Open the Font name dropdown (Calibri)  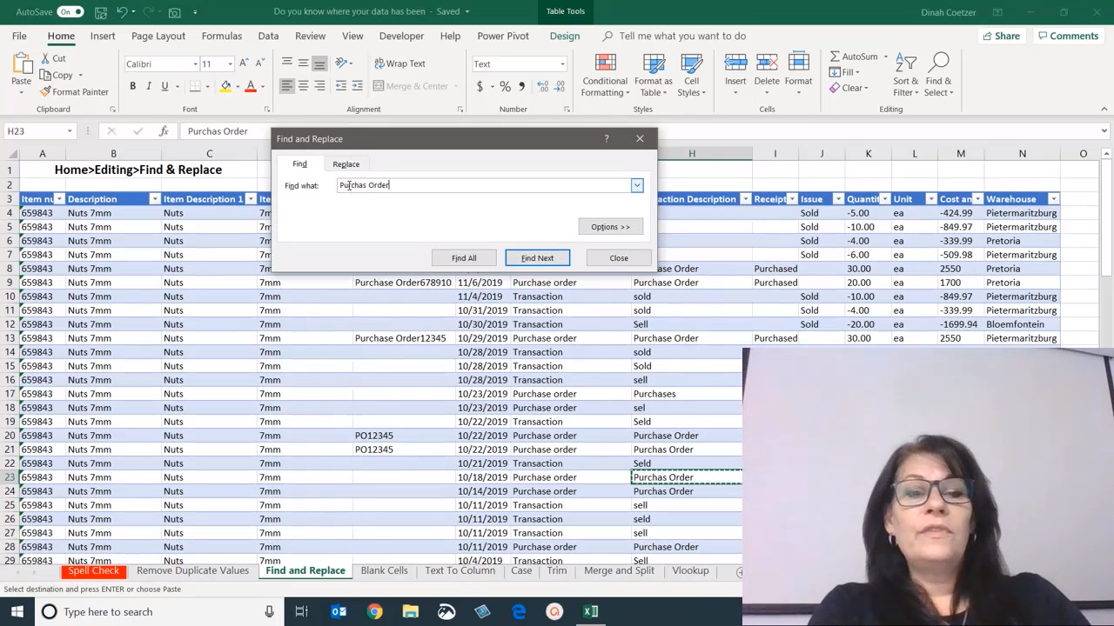195,64
